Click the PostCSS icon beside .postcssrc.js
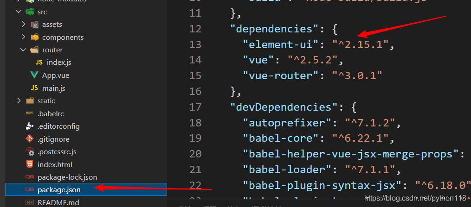 coord(30,152)
